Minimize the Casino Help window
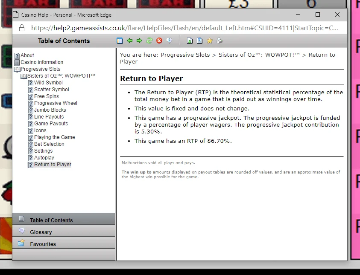This screenshot has width=360, height=275. (298, 14)
